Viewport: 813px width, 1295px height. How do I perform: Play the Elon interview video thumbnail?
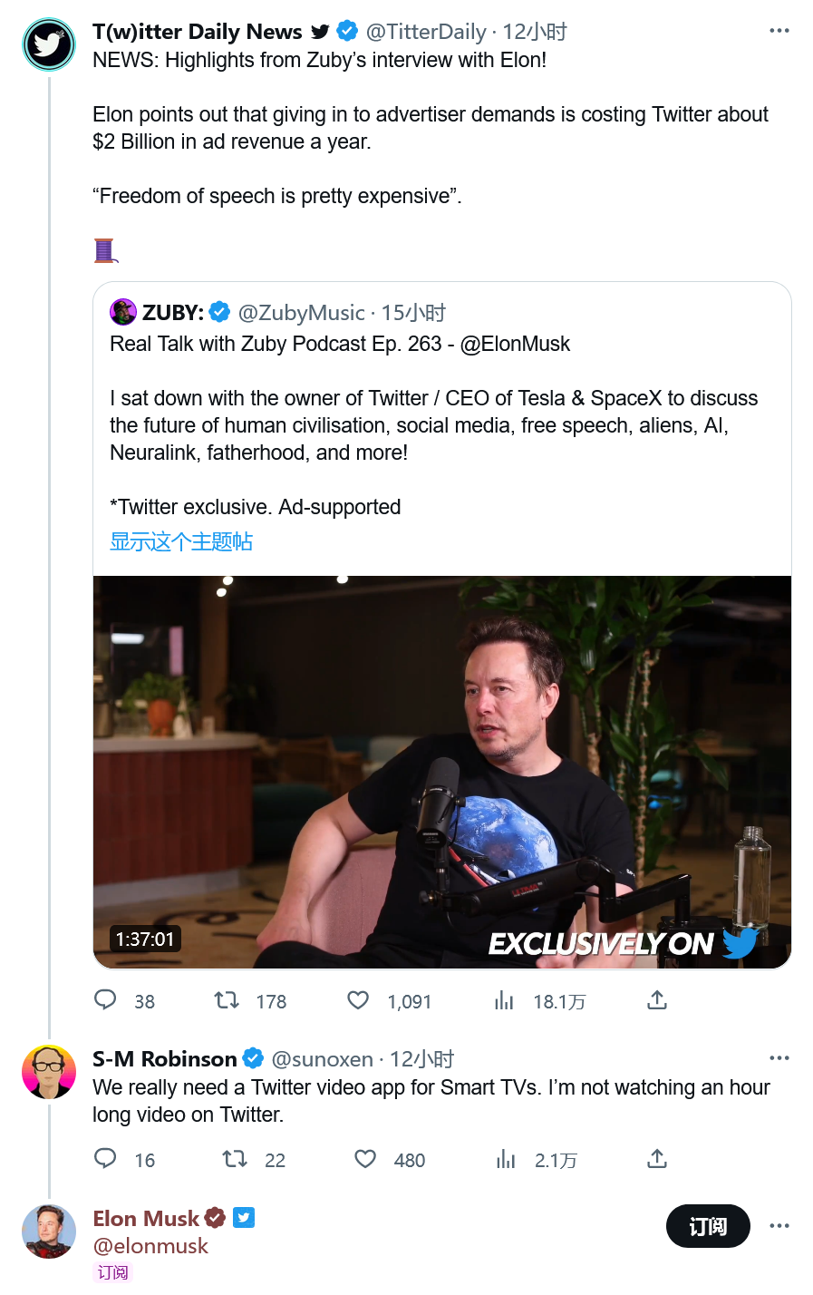click(x=442, y=772)
